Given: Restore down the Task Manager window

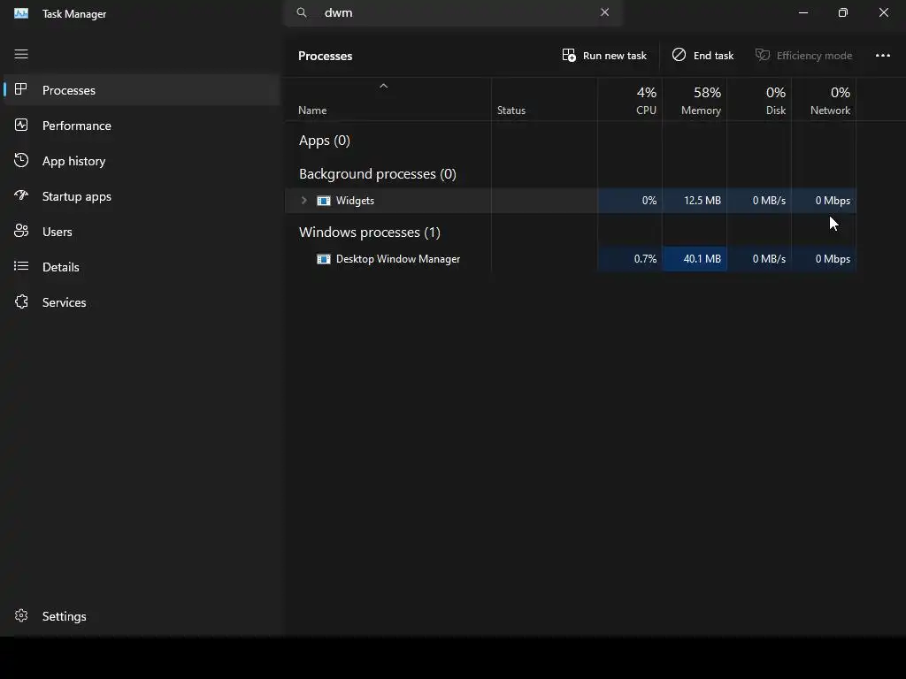Looking at the screenshot, I should click(843, 12).
